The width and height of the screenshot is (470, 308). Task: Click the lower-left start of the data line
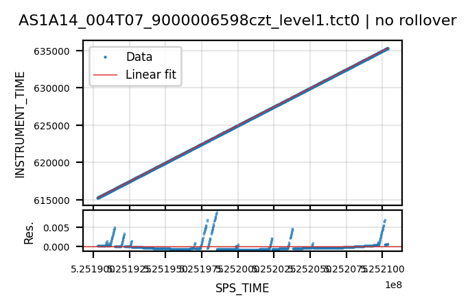pos(98,198)
